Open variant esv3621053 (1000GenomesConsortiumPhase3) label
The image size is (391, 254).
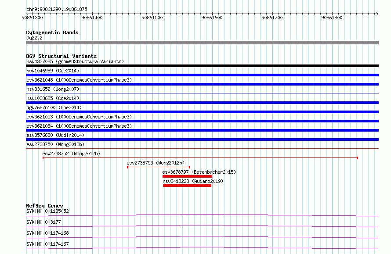79,117
